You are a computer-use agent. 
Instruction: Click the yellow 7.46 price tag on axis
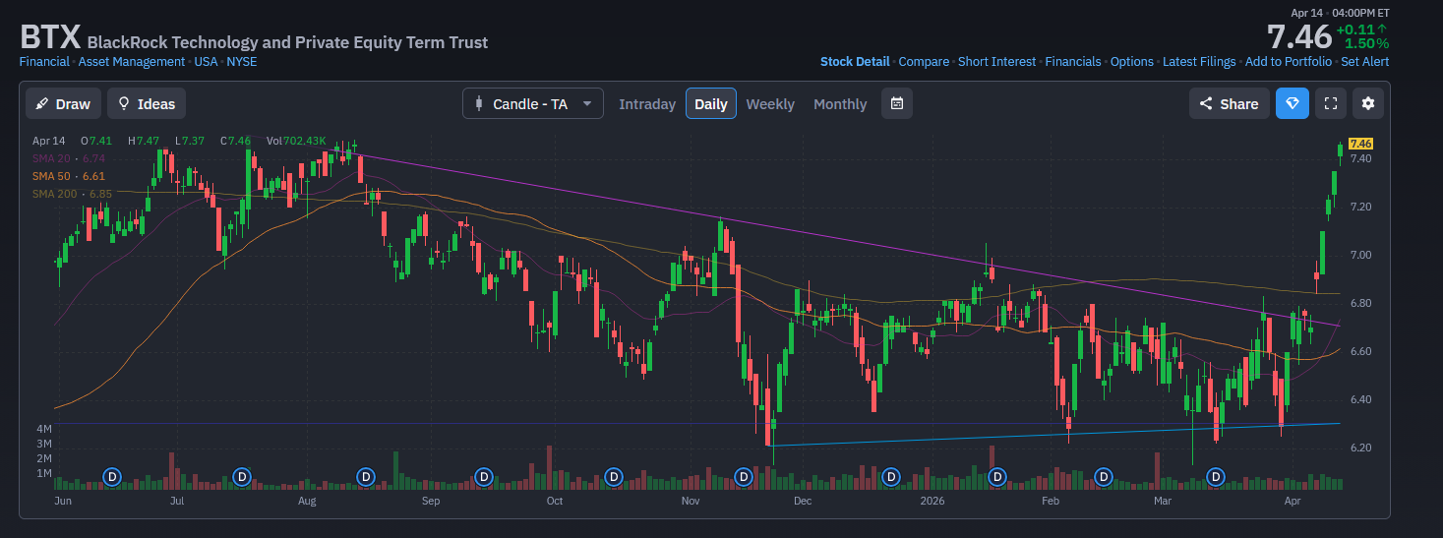point(1361,144)
